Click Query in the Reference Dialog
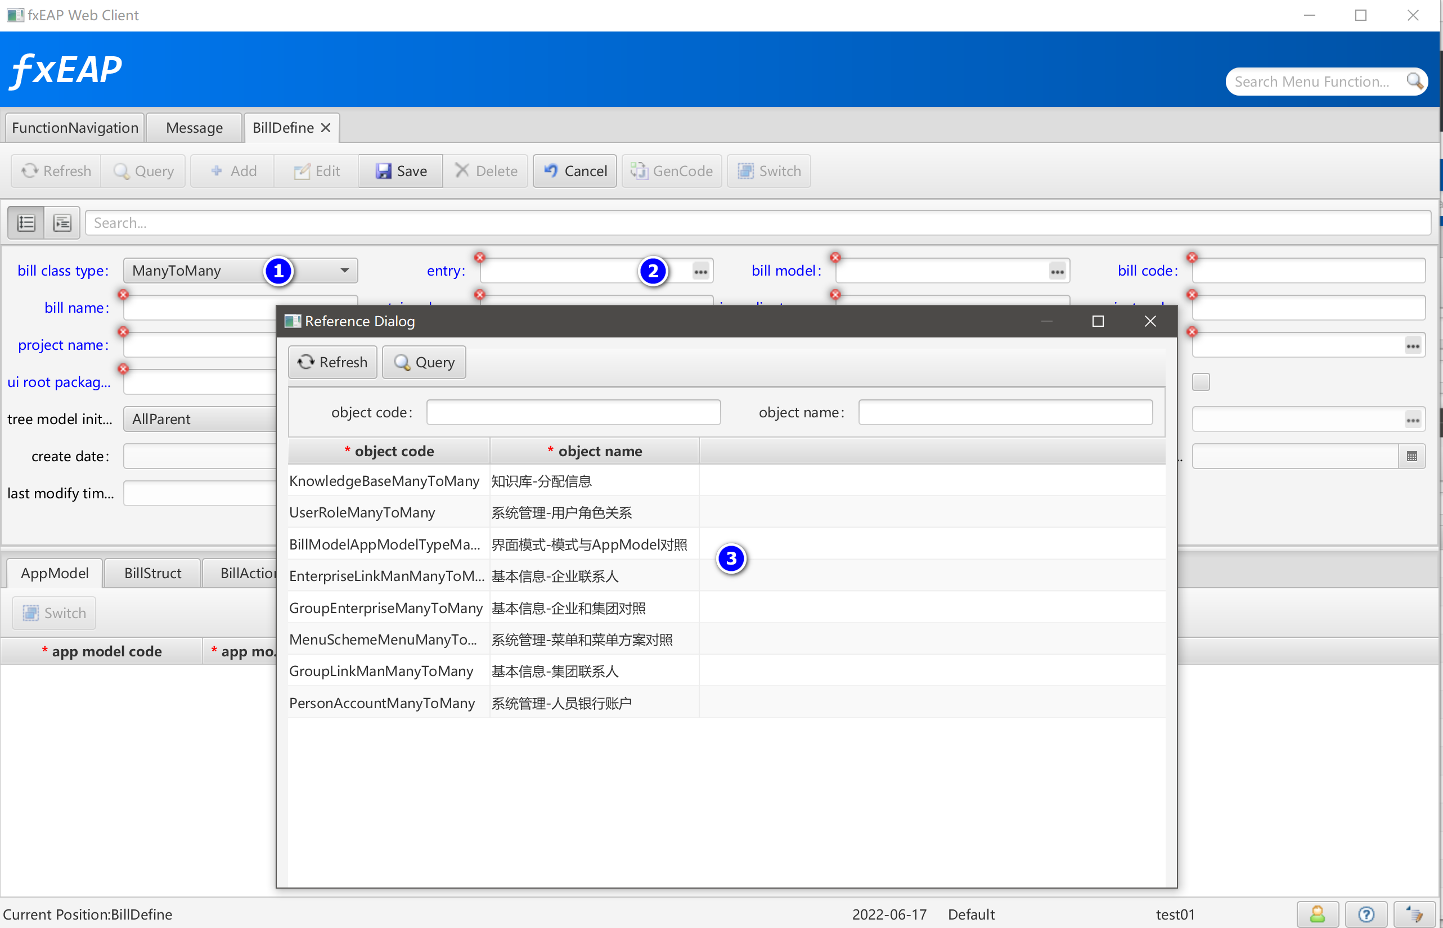This screenshot has height=928, width=1443. point(424,362)
